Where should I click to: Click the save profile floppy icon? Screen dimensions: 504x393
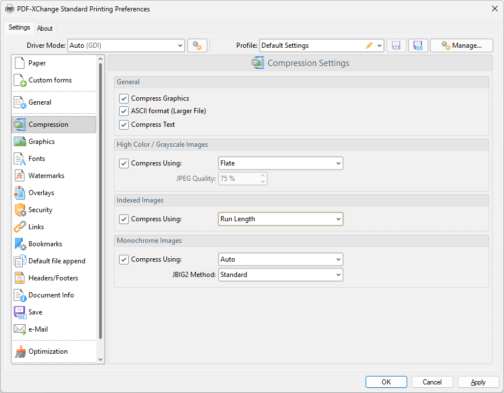[x=396, y=45]
